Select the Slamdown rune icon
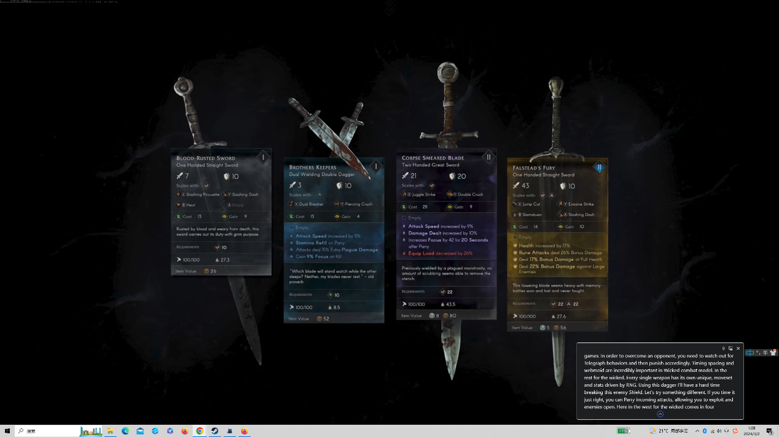The image size is (779, 437). click(515, 215)
